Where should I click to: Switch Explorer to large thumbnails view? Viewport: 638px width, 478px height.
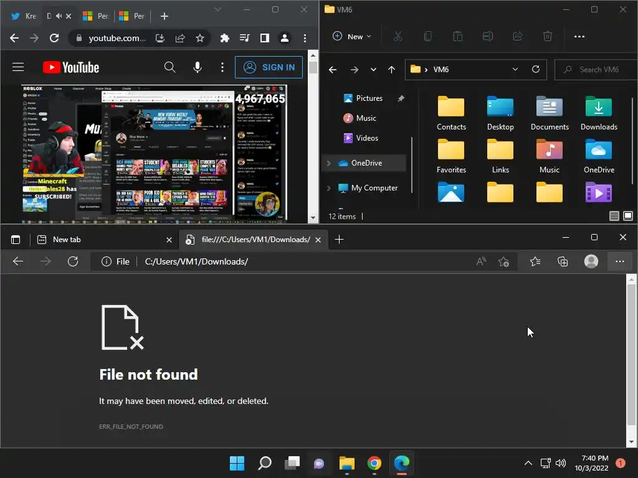pos(628,216)
